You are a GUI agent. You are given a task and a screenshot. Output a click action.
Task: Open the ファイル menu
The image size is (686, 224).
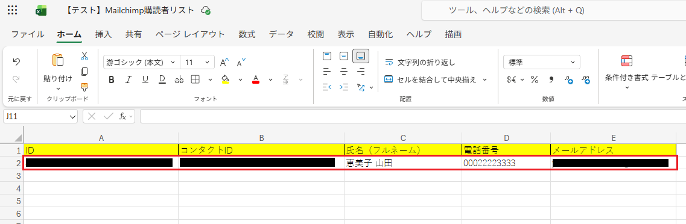point(28,34)
